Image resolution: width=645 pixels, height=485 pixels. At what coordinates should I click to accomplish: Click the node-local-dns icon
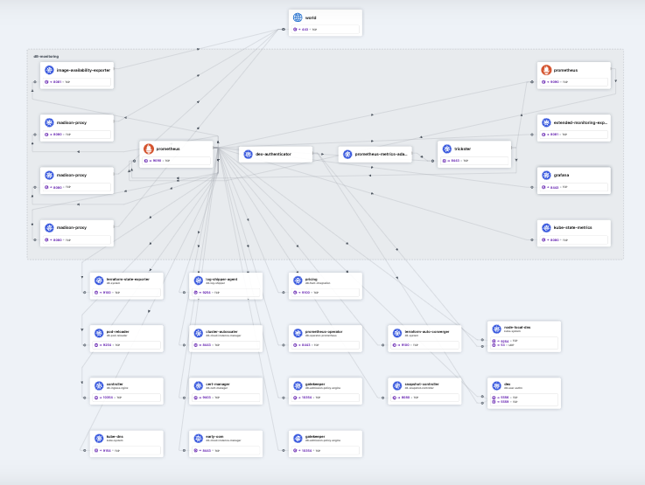tap(497, 329)
